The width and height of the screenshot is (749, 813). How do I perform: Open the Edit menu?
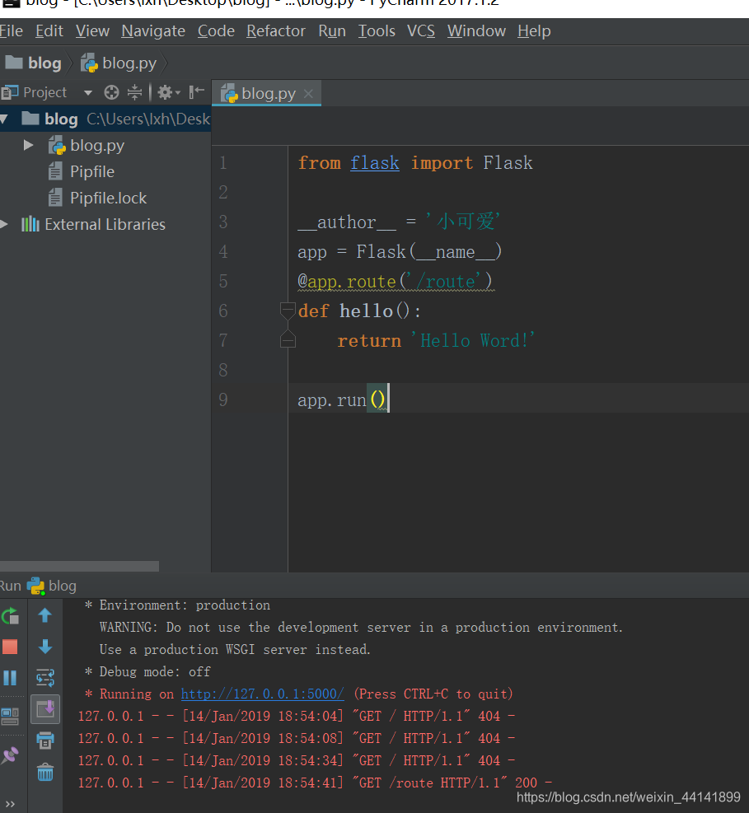click(49, 31)
